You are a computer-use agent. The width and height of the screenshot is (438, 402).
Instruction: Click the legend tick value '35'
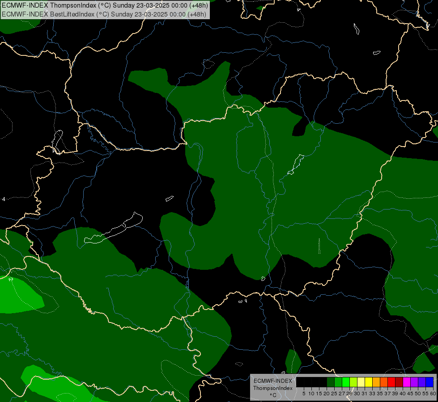click(380, 394)
